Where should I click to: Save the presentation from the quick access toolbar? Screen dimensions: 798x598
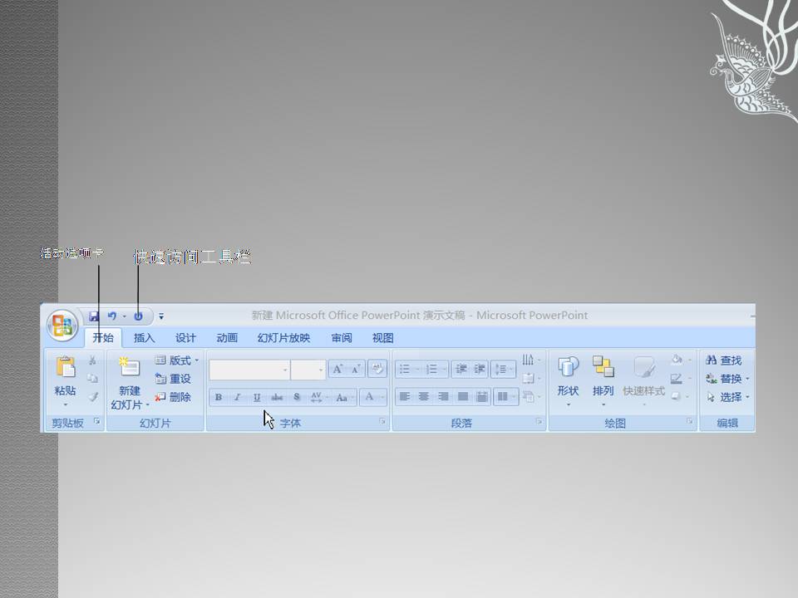94,316
